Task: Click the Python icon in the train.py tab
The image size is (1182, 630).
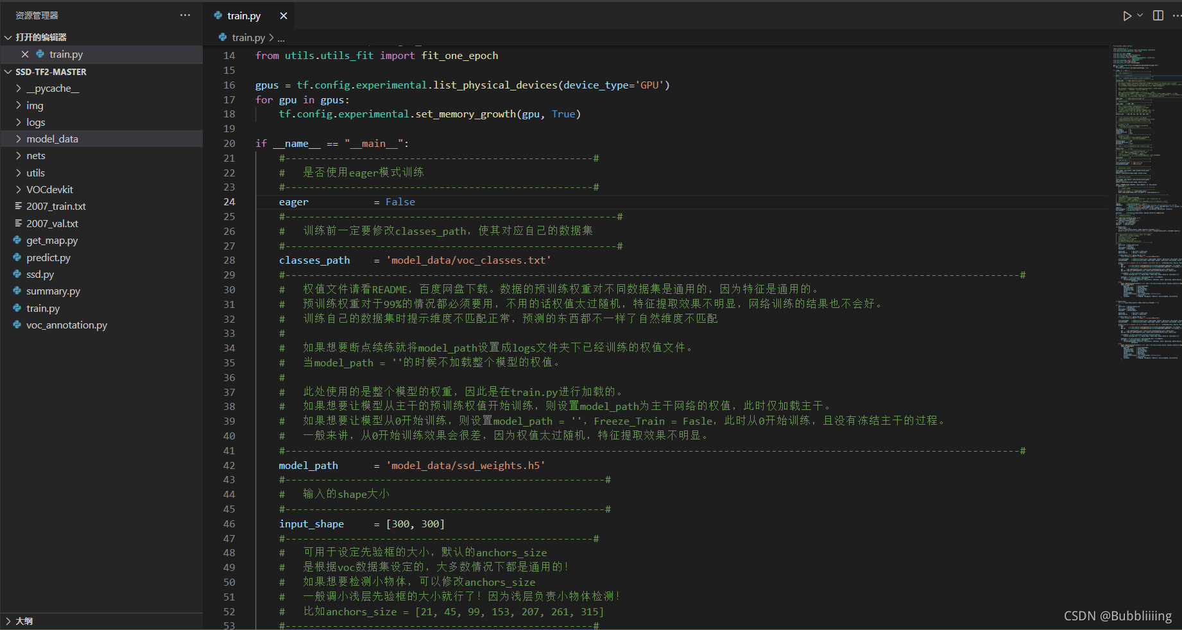Action: pos(218,15)
